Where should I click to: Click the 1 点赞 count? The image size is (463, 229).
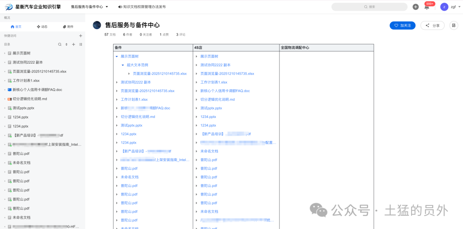[x=164, y=35]
